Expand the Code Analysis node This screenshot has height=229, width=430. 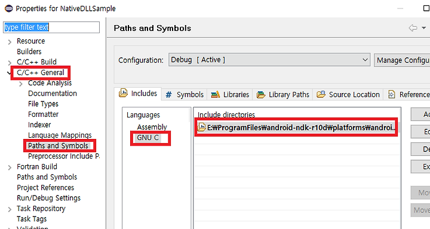[21, 84]
